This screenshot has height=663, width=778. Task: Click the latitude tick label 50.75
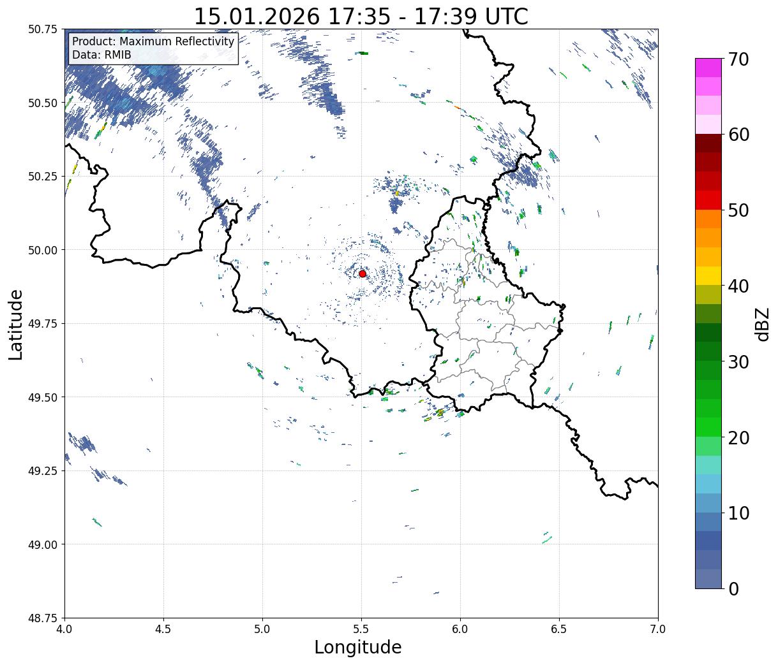[43, 29]
